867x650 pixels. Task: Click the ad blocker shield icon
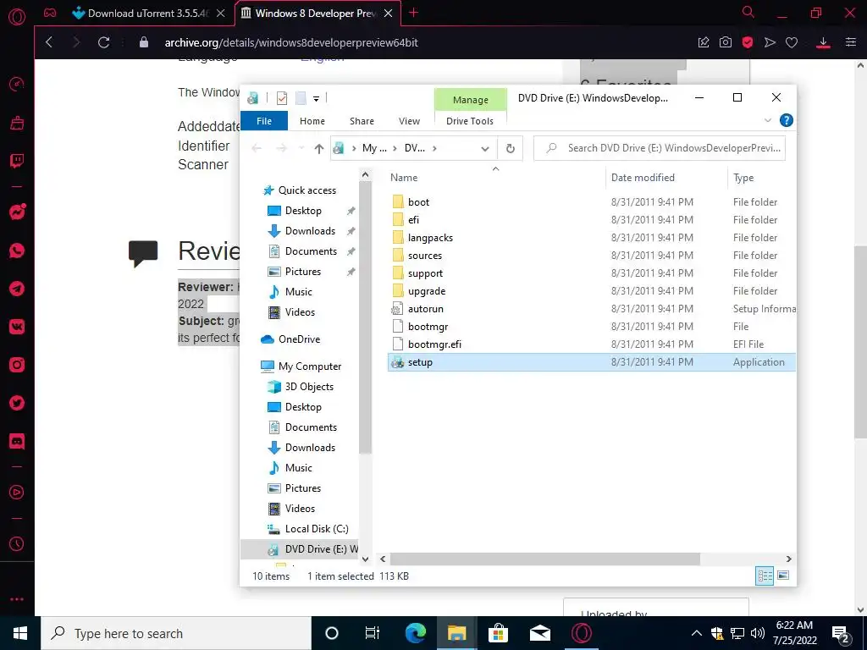click(x=748, y=42)
